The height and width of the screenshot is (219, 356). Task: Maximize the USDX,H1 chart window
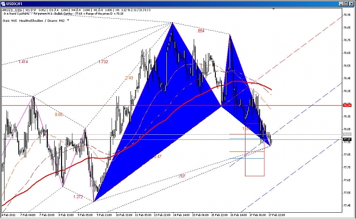(x=346, y=4)
